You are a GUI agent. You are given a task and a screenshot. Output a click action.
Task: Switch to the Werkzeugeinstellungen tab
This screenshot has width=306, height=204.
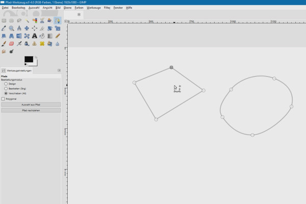(x=17, y=71)
